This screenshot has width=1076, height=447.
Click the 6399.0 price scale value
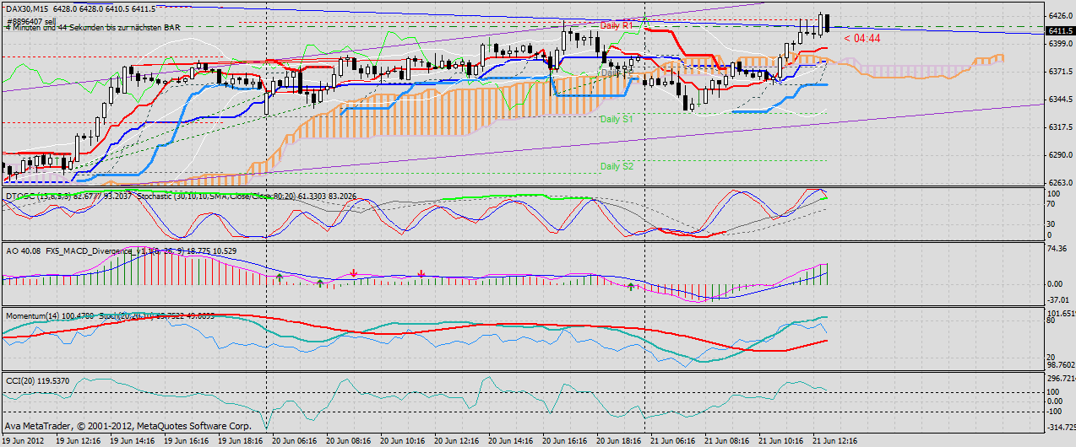[1060, 44]
